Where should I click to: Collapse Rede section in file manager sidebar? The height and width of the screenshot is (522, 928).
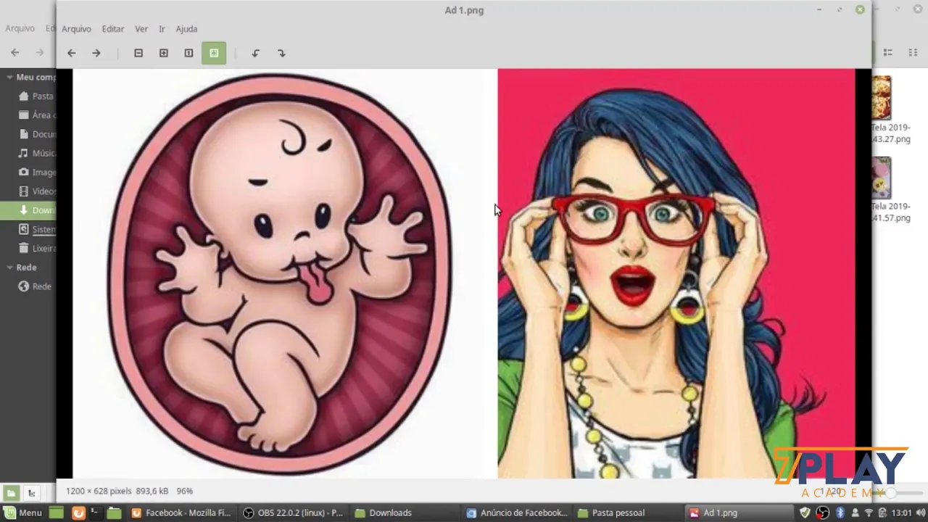click(10, 268)
